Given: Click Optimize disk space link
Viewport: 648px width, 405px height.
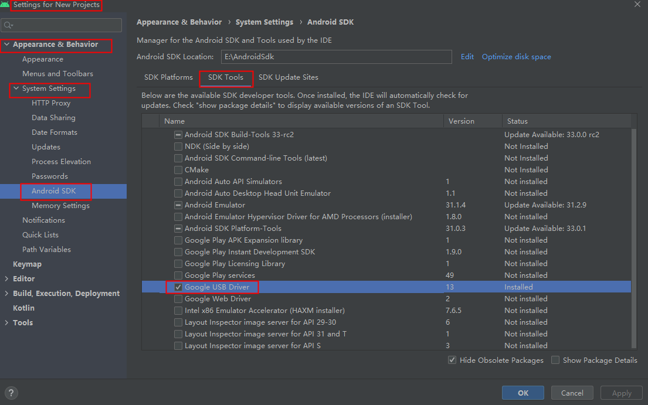Looking at the screenshot, I should click(x=516, y=57).
